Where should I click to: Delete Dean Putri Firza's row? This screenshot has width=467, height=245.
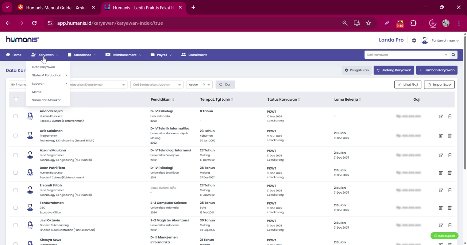click(x=449, y=172)
